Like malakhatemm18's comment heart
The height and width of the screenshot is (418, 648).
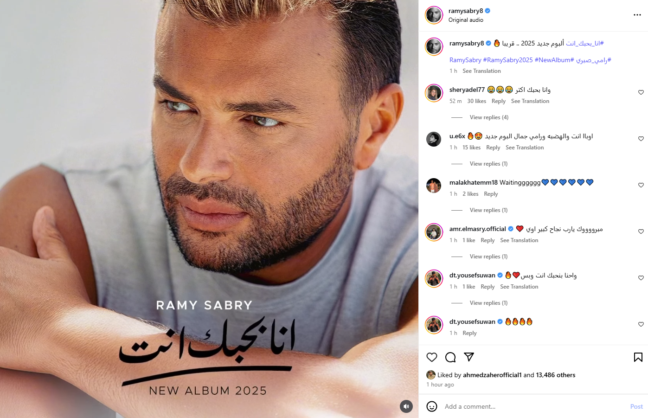(641, 185)
